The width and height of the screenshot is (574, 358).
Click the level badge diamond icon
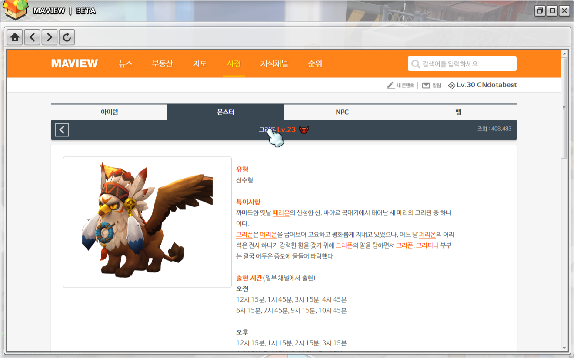click(452, 86)
